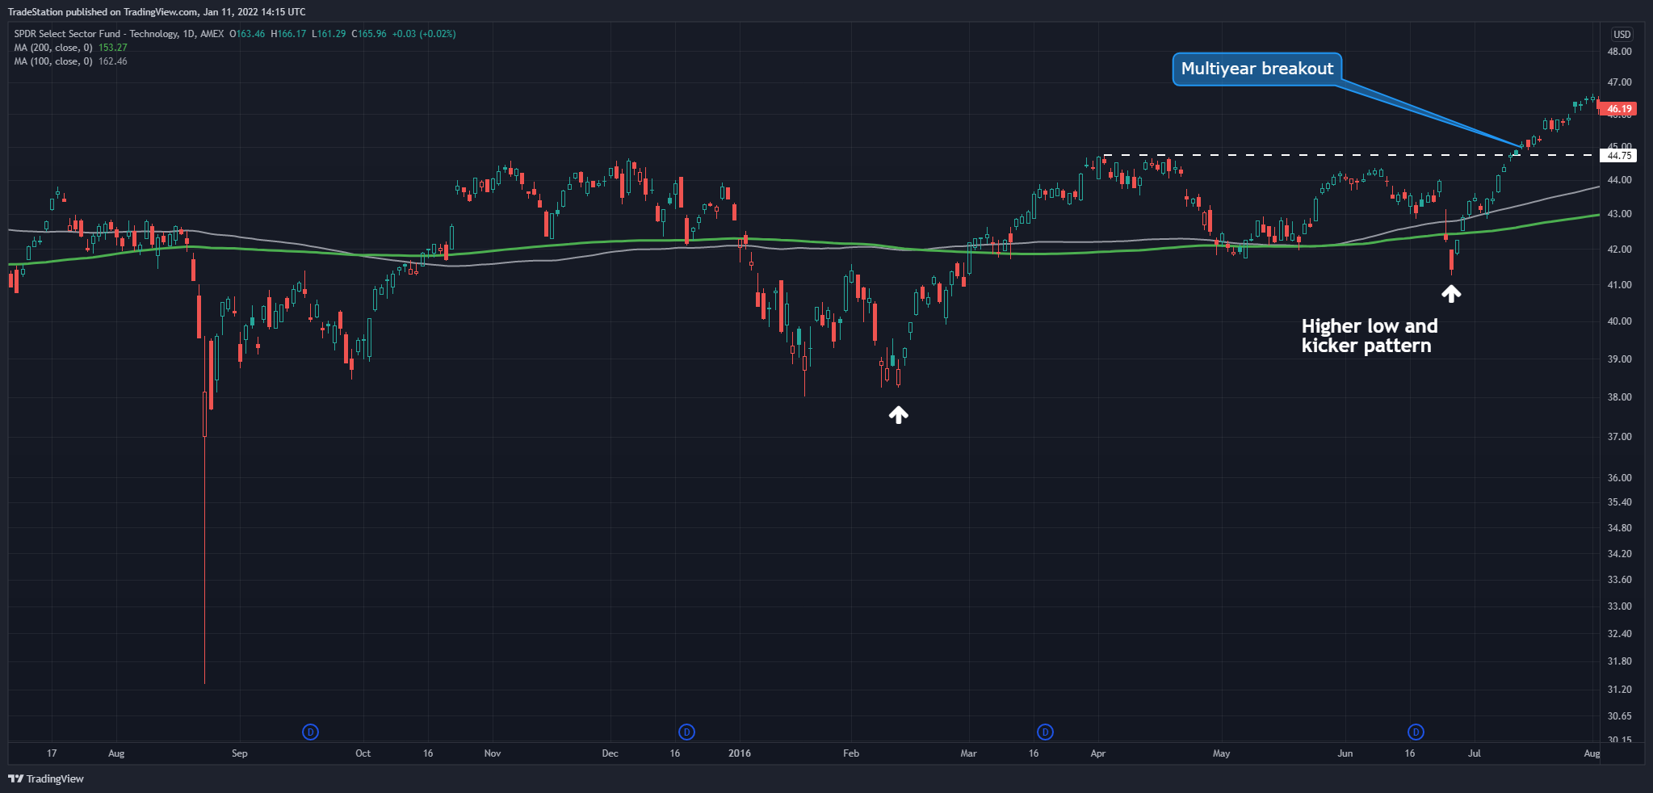The height and width of the screenshot is (793, 1653).
Task: Click the 35.40 price axis label
Action: [x=1619, y=502]
